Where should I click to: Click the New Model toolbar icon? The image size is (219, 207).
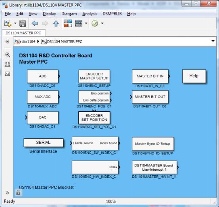[x=8, y=23]
